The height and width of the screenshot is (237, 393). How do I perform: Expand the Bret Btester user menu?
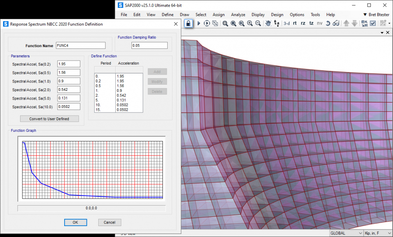[x=376, y=14]
